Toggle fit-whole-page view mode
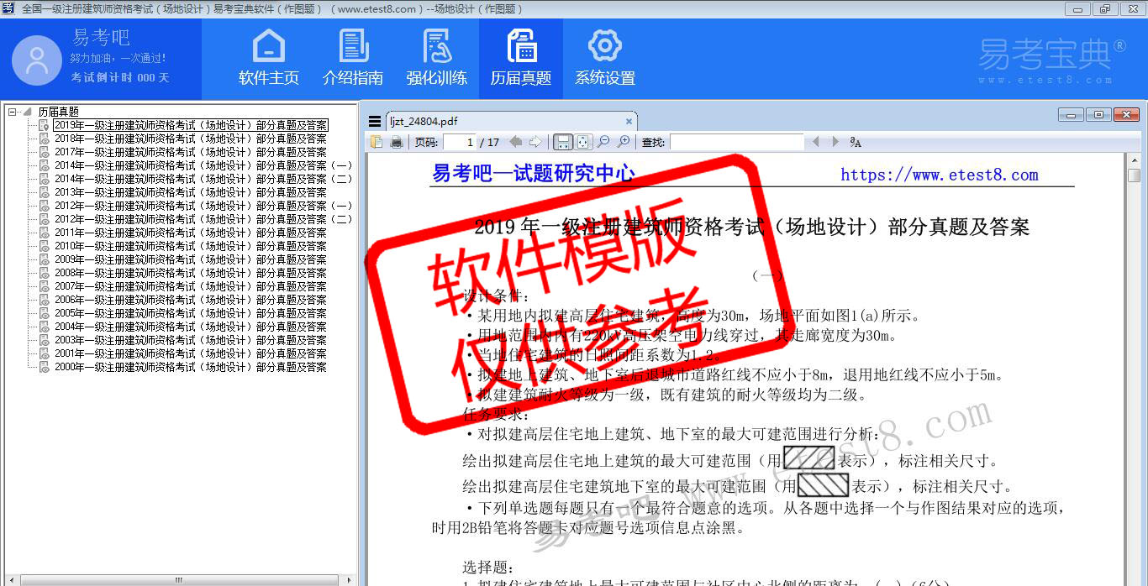Screen dimensions: 1148x586 point(582,142)
